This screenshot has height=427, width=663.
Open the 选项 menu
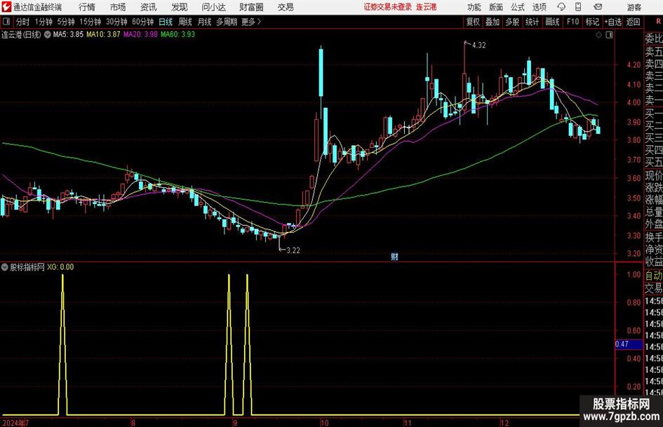click(x=539, y=7)
